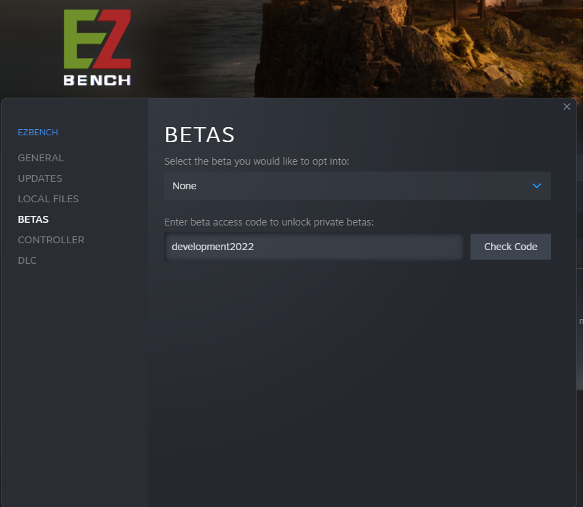Click the "Select the beta" label text
584x507 pixels.
coord(256,161)
